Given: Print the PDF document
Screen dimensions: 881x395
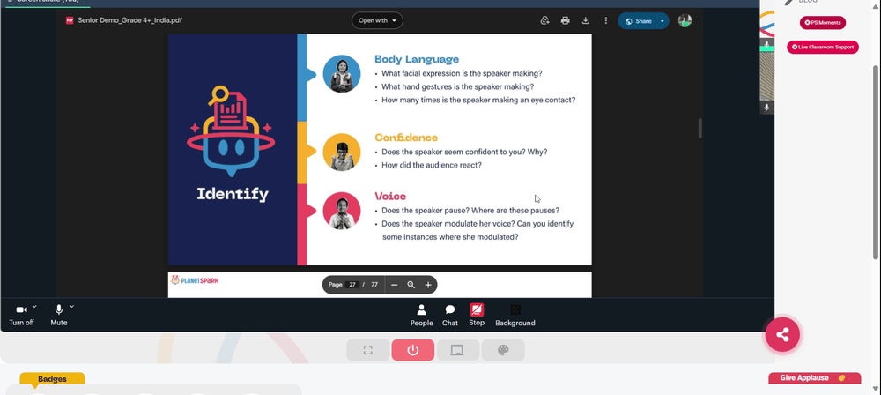Looking at the screenshot, I should click(x=566, y=21).
